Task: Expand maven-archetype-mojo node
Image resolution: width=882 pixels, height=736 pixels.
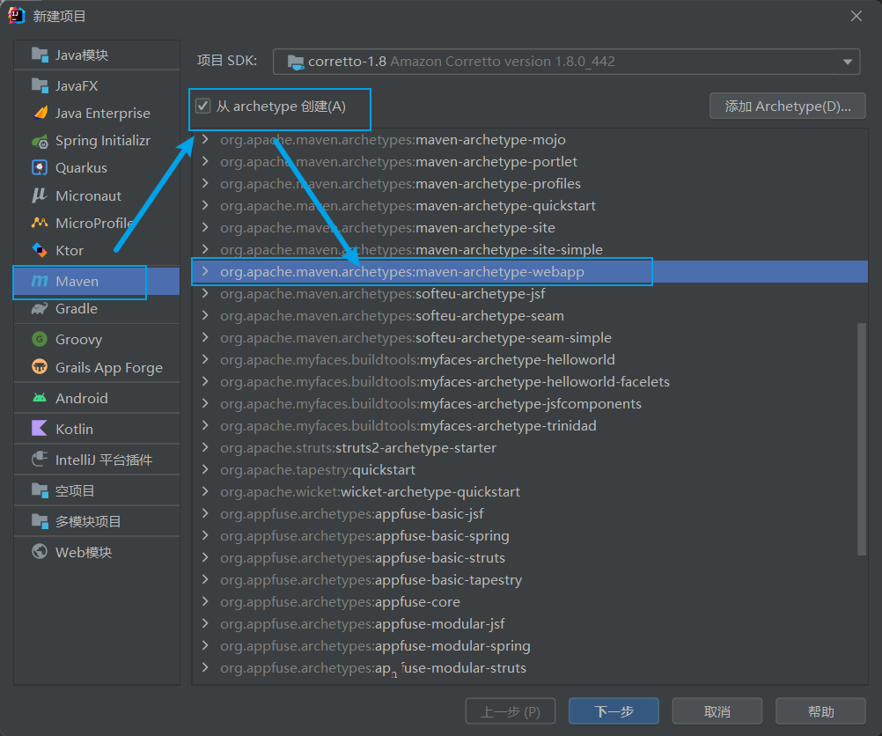Action: tap(205, 140)
